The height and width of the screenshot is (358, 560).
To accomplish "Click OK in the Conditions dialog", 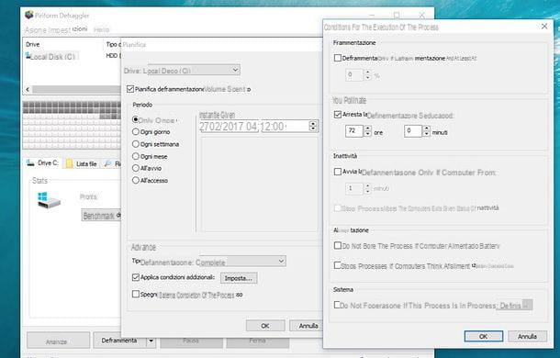I will [x=484, y=336].
